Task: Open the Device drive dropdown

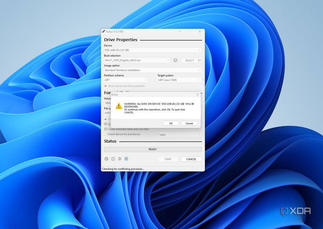Action: point(153,50)
